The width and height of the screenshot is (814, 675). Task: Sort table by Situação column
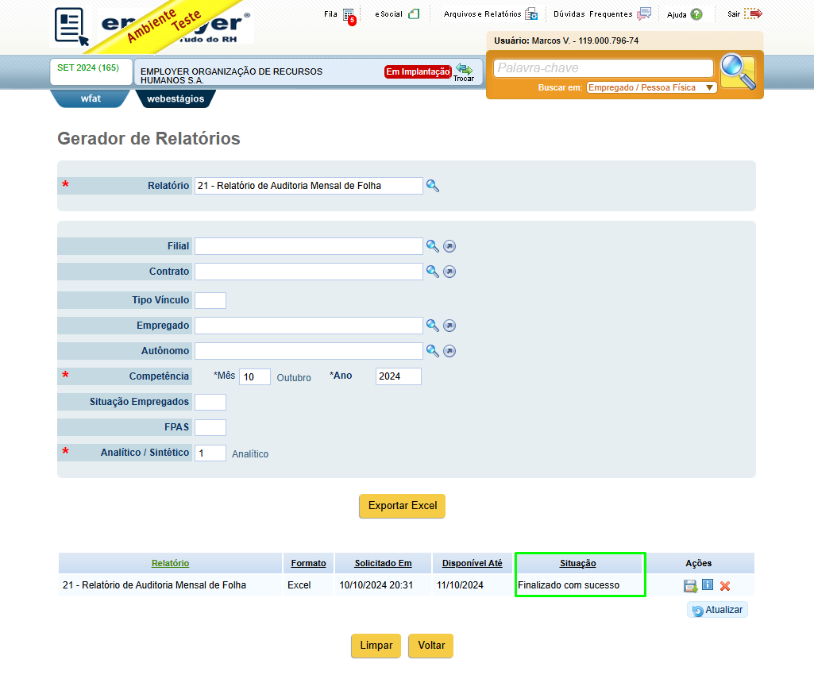tap(578, 563)
